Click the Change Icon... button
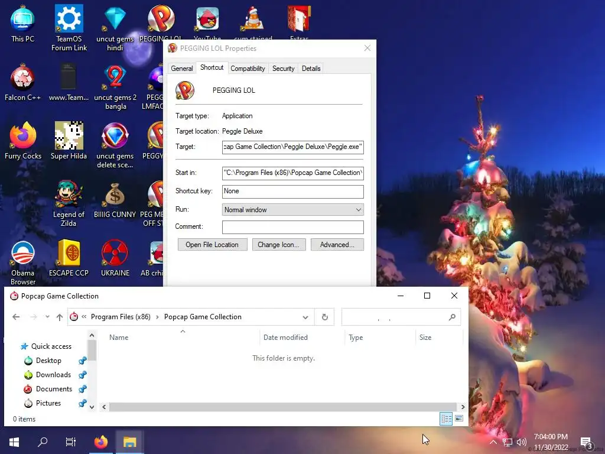Viewport: 605px width, 454px height. [279, 245]
